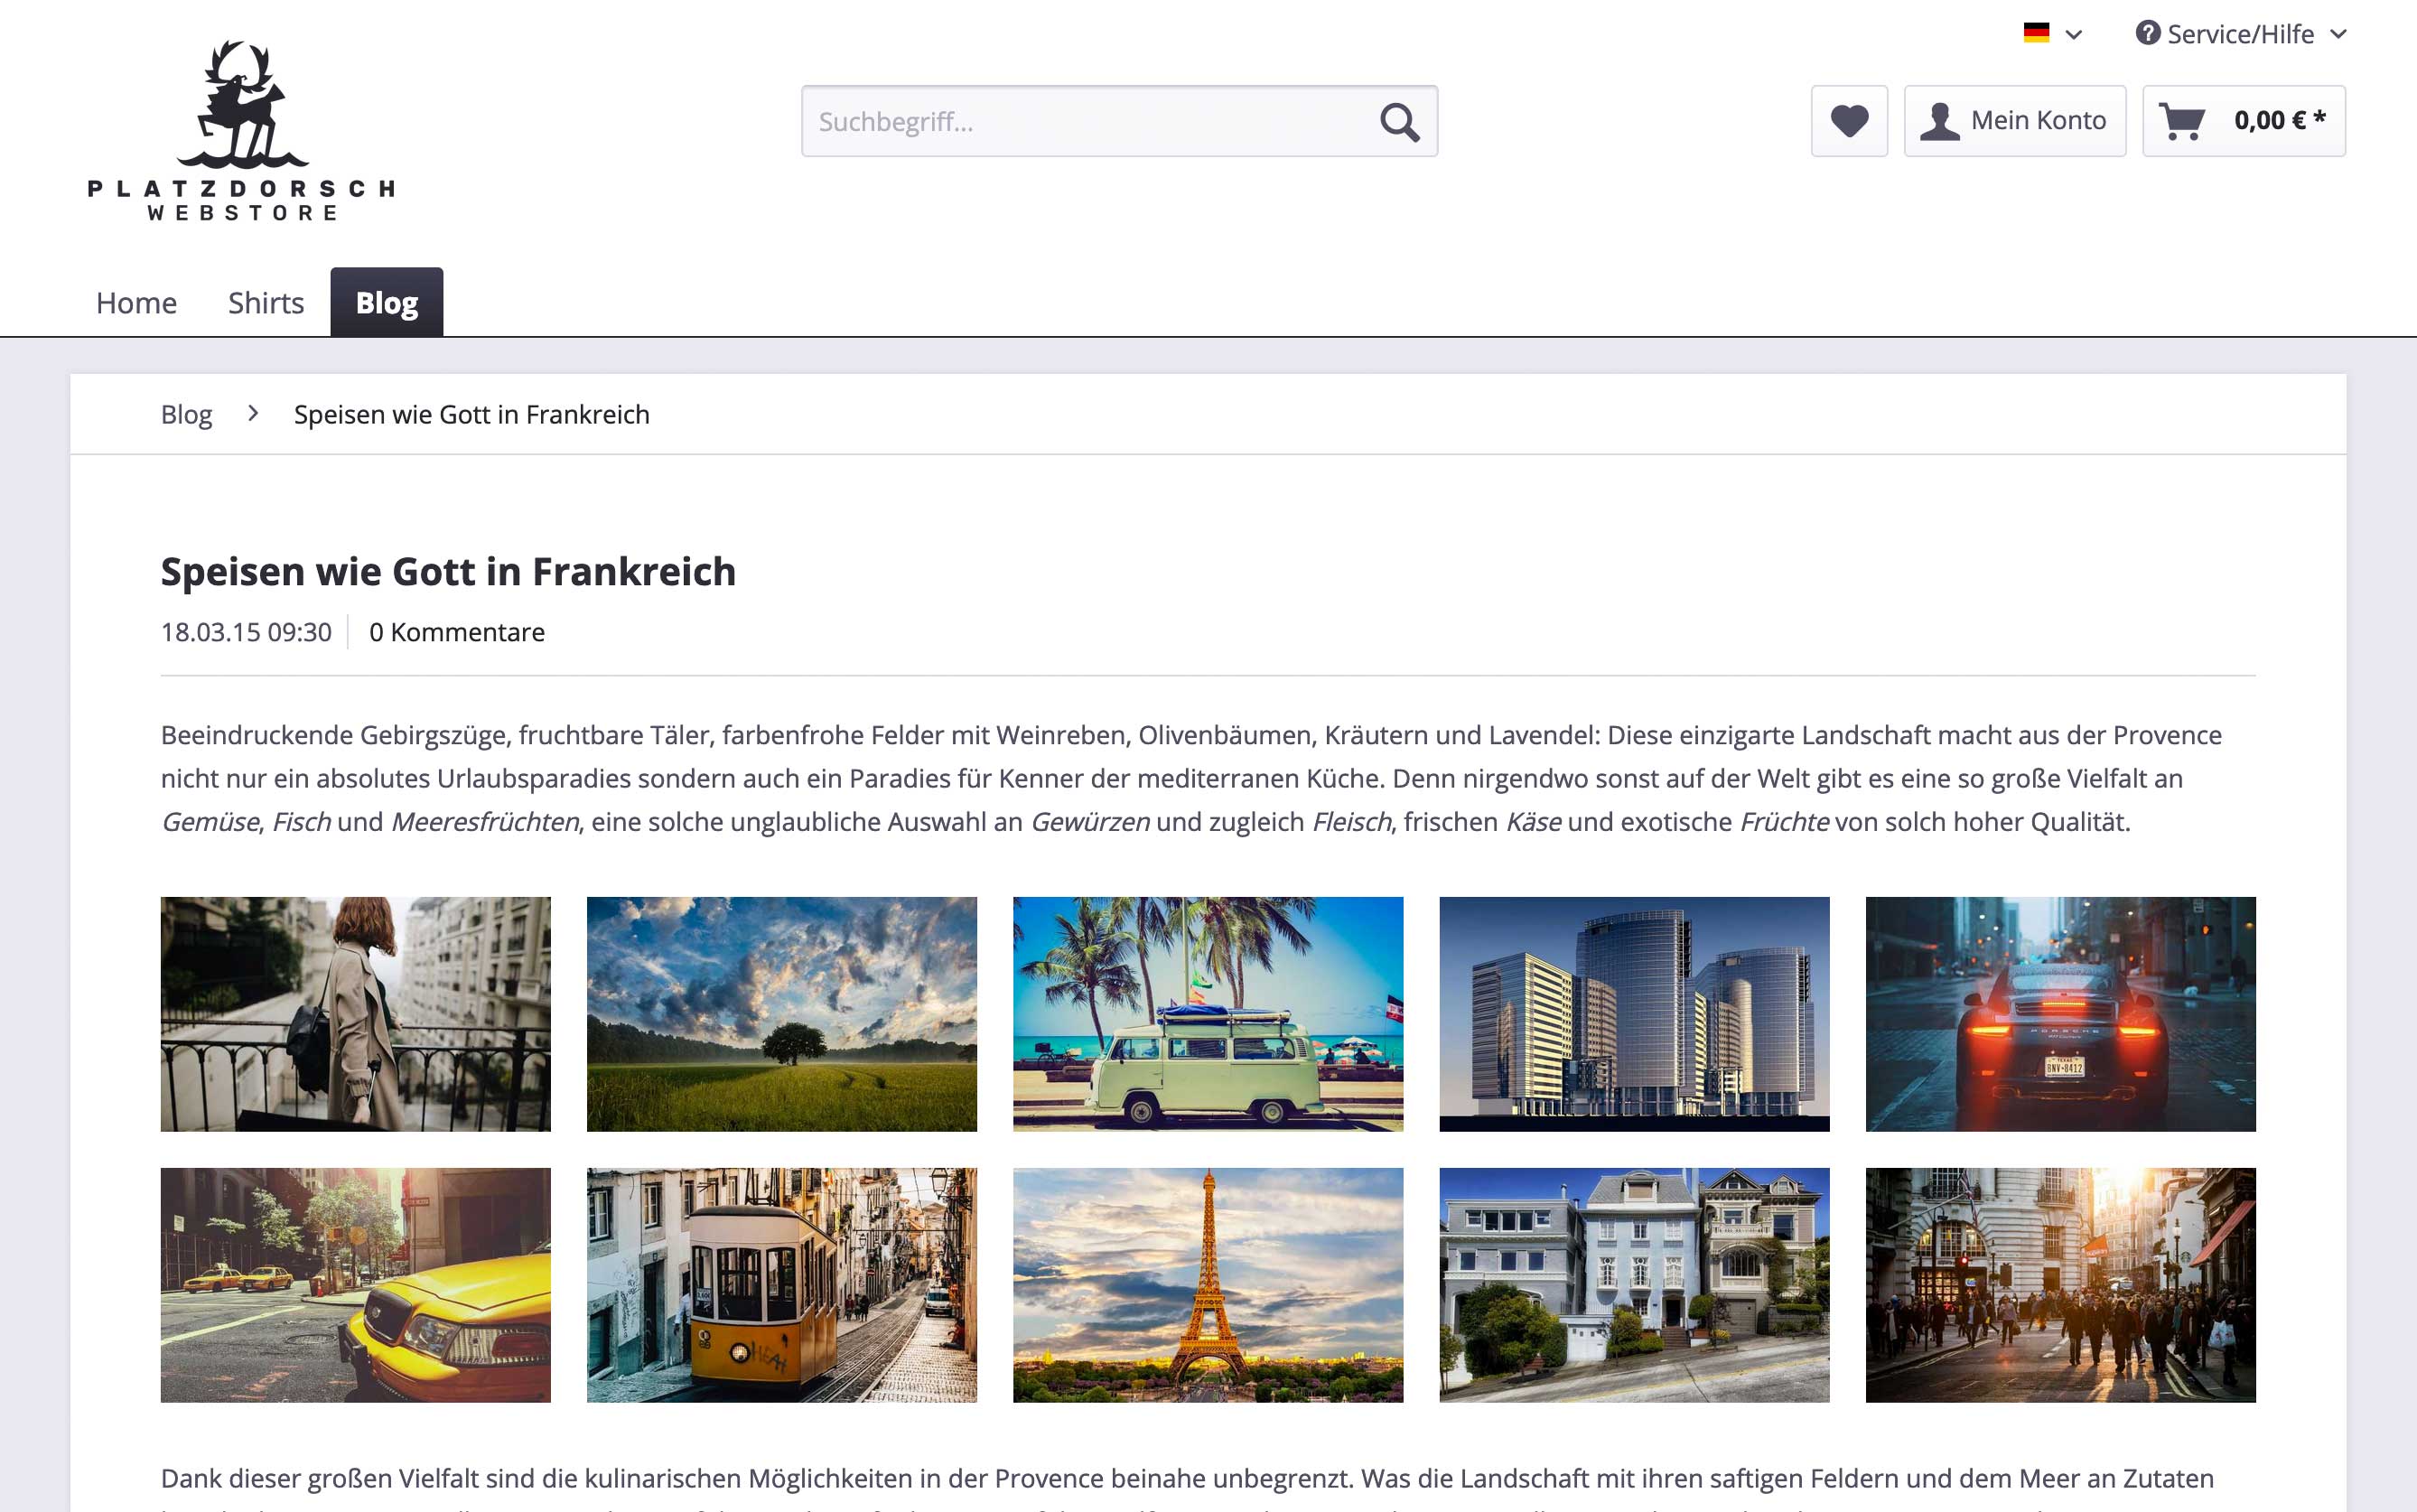Select the Shirts menu tab
This screenshot has width=2417, height=1512.
266,302
